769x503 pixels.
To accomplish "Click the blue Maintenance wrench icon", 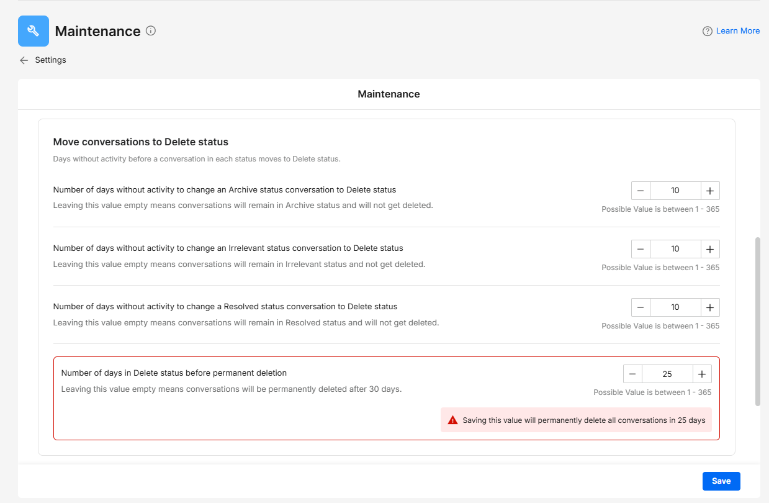I will coord(34,31).
